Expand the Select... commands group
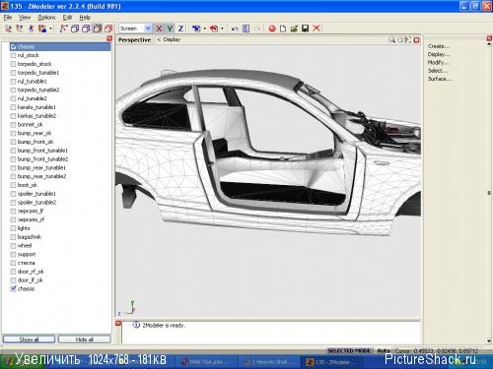The image size is (493, 369). 438,71
